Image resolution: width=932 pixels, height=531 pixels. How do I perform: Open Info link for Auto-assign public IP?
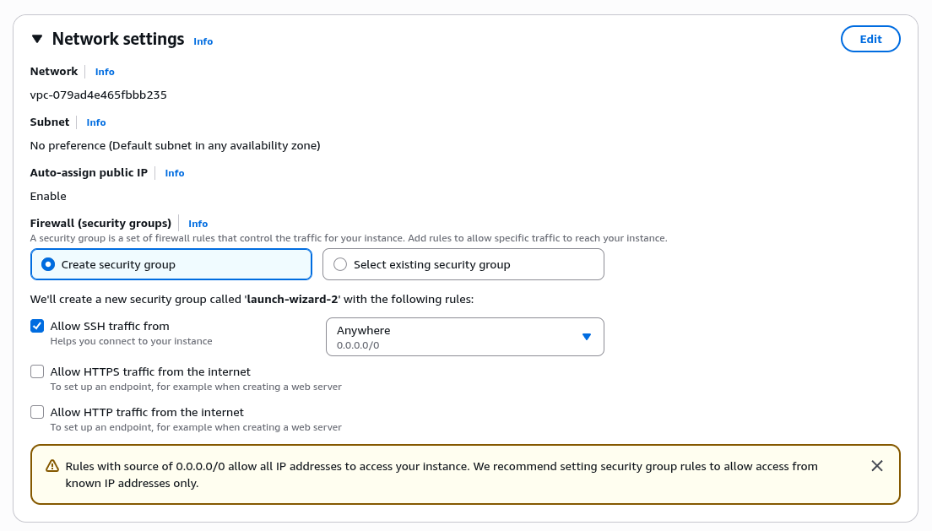175,173
